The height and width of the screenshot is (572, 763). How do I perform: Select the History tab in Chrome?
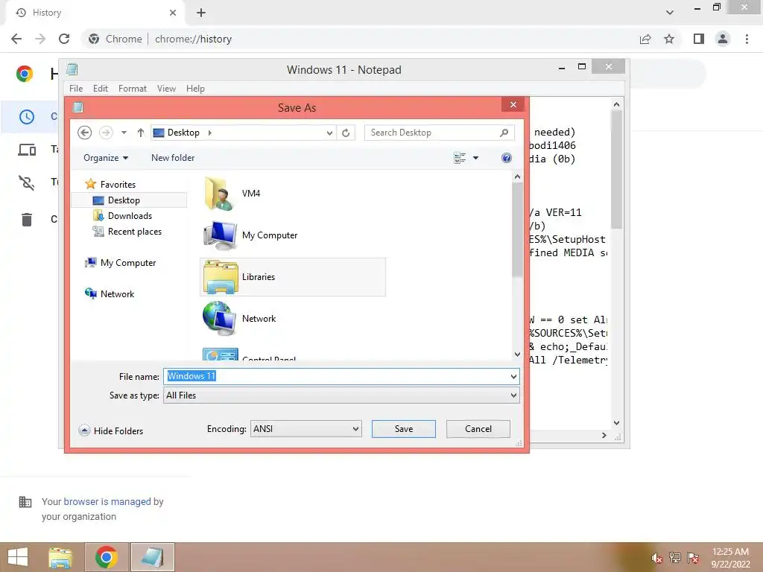[95, 13]
